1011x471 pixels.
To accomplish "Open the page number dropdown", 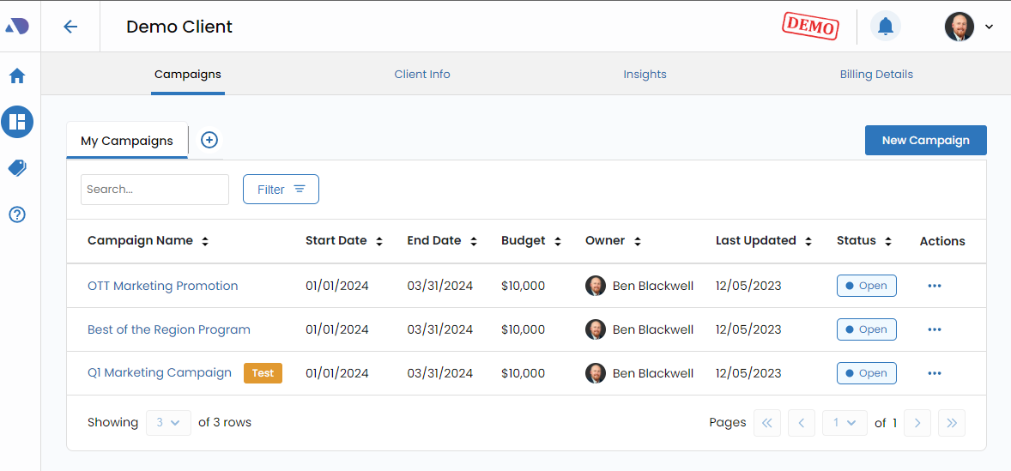I will 845,422.
